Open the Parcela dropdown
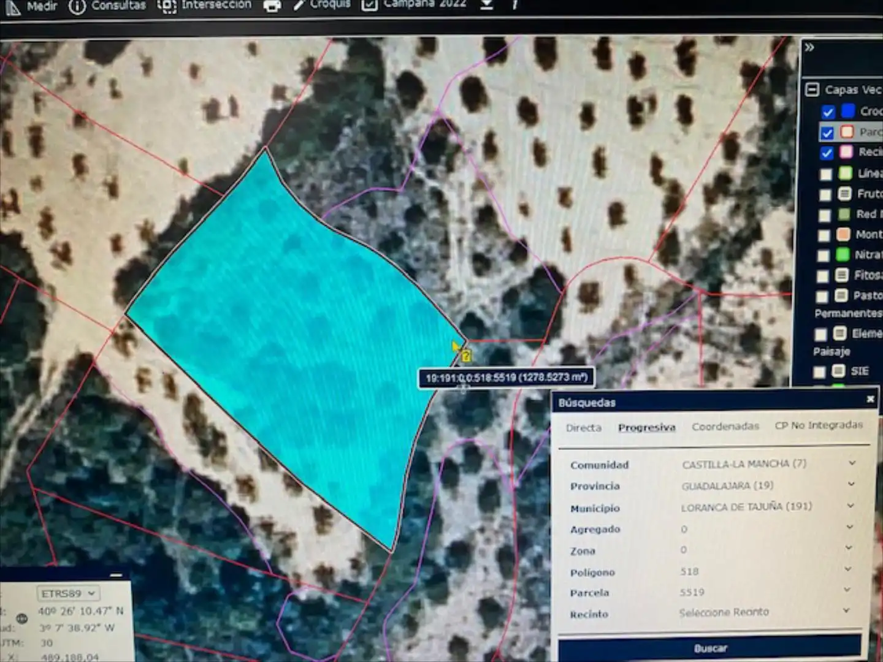 tap(848, 590)
